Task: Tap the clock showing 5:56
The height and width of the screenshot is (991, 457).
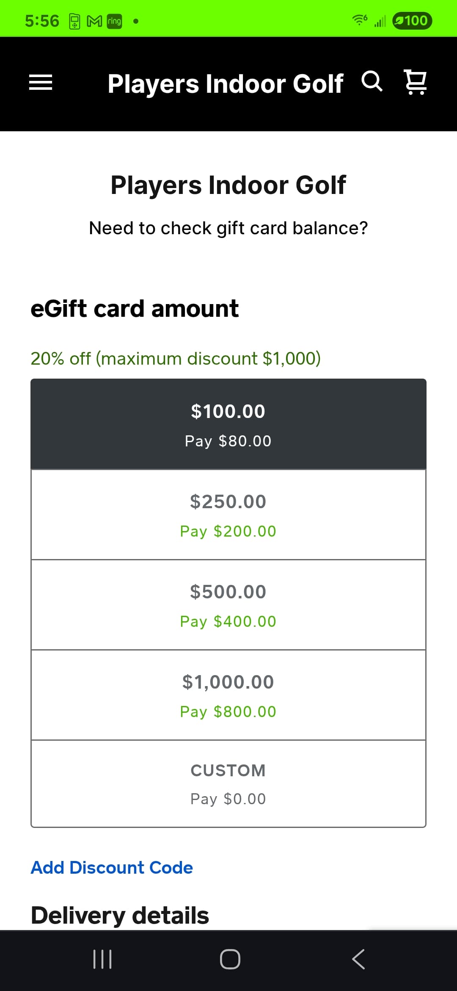Action: 42,21
